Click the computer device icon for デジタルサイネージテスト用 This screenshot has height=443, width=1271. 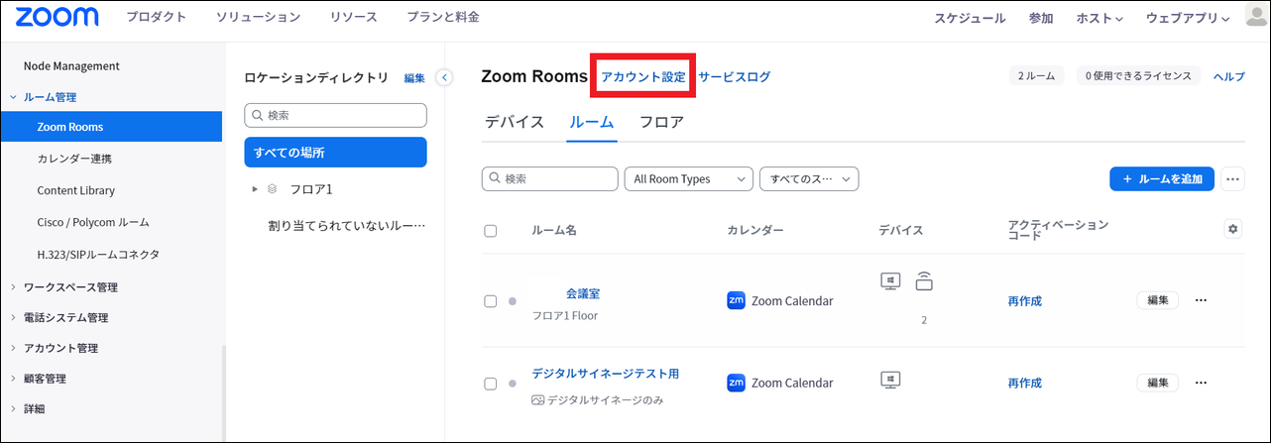pos(890,380)
